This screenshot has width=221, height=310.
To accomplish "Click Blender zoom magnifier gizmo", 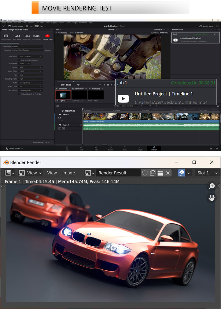I will 212,186.
